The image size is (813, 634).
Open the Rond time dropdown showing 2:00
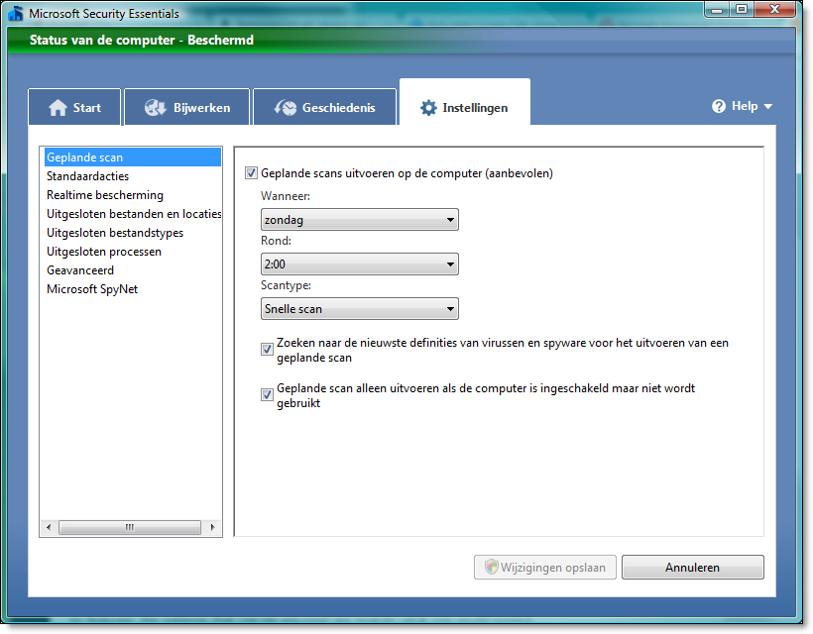point(359,264)
